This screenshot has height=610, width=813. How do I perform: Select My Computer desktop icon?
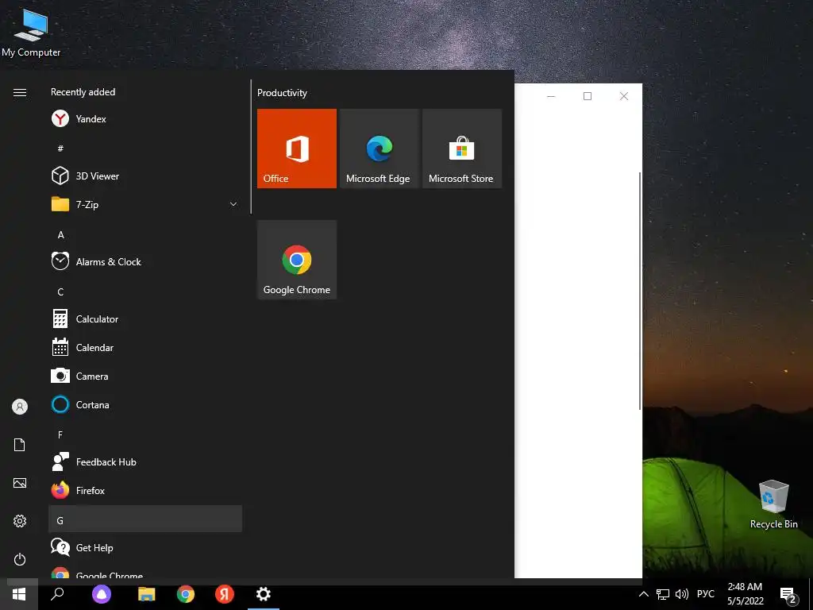31,32
